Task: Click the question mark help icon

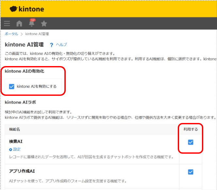Action: (52, 45)
